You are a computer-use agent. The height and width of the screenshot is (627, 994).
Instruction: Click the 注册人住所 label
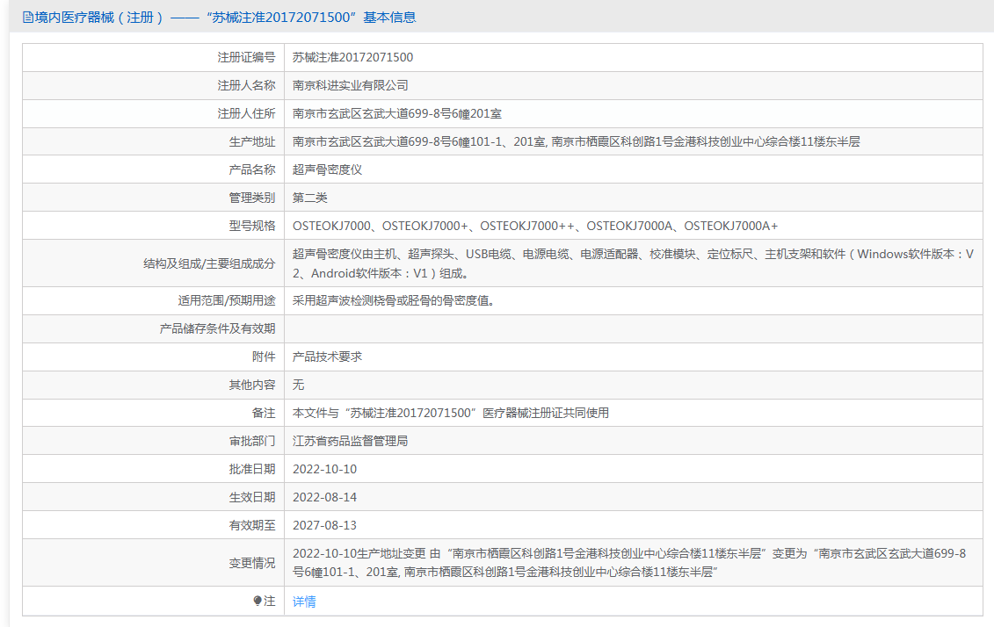tap(247, 114)
